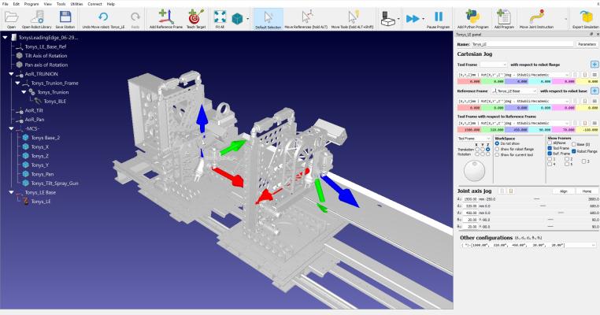The height and width of the screenshot is (315, 600).
Task: Click the Save Station icon
Action: [65, 17]
